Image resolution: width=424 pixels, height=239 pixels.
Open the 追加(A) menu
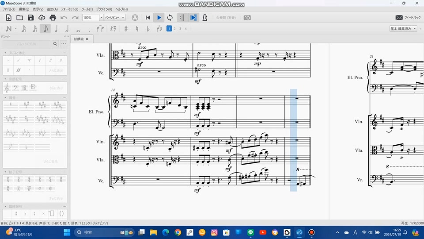[52, 9]
